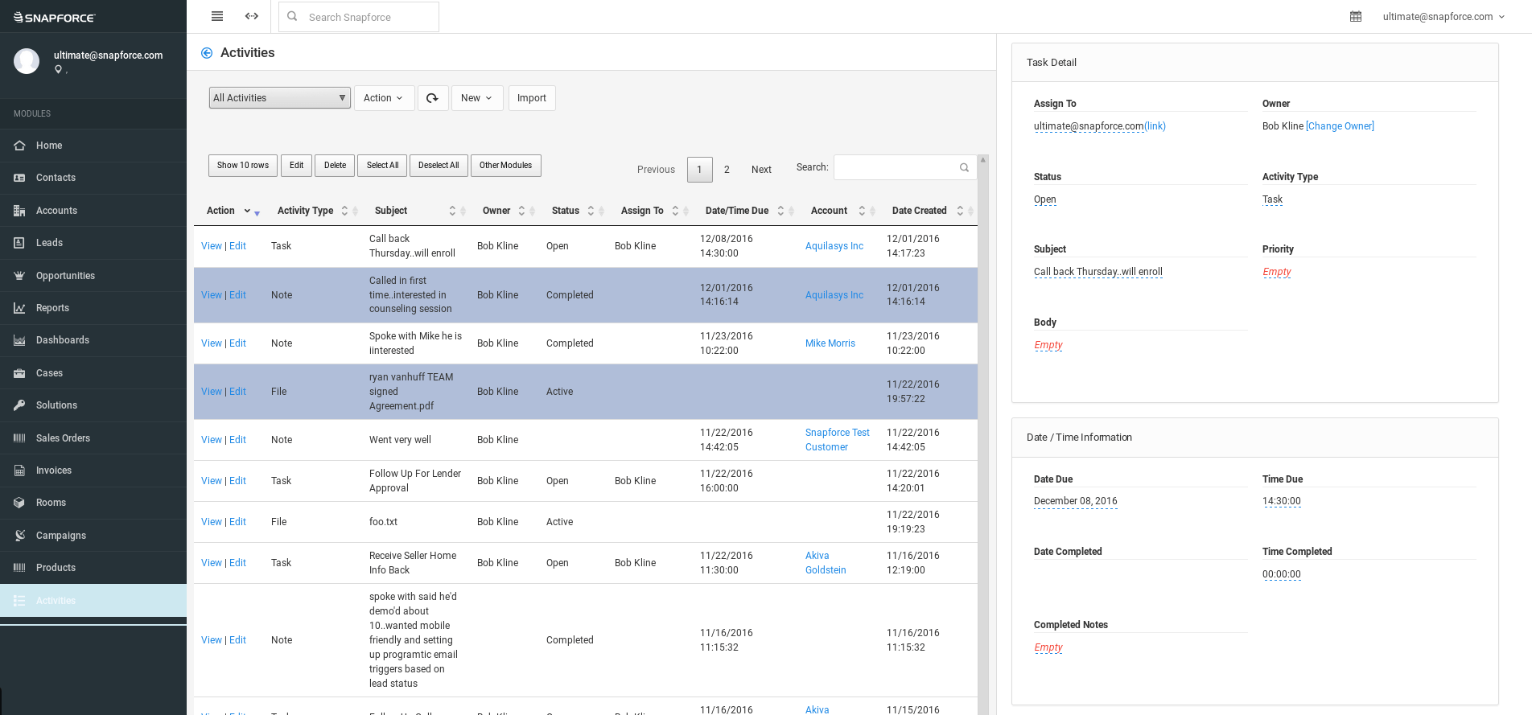Image resolution: width=1532 pixels, height=715 pixels.
Task: Sort by Activity Type column arrows
Action: pyautogui.click(x=344, y=211)
